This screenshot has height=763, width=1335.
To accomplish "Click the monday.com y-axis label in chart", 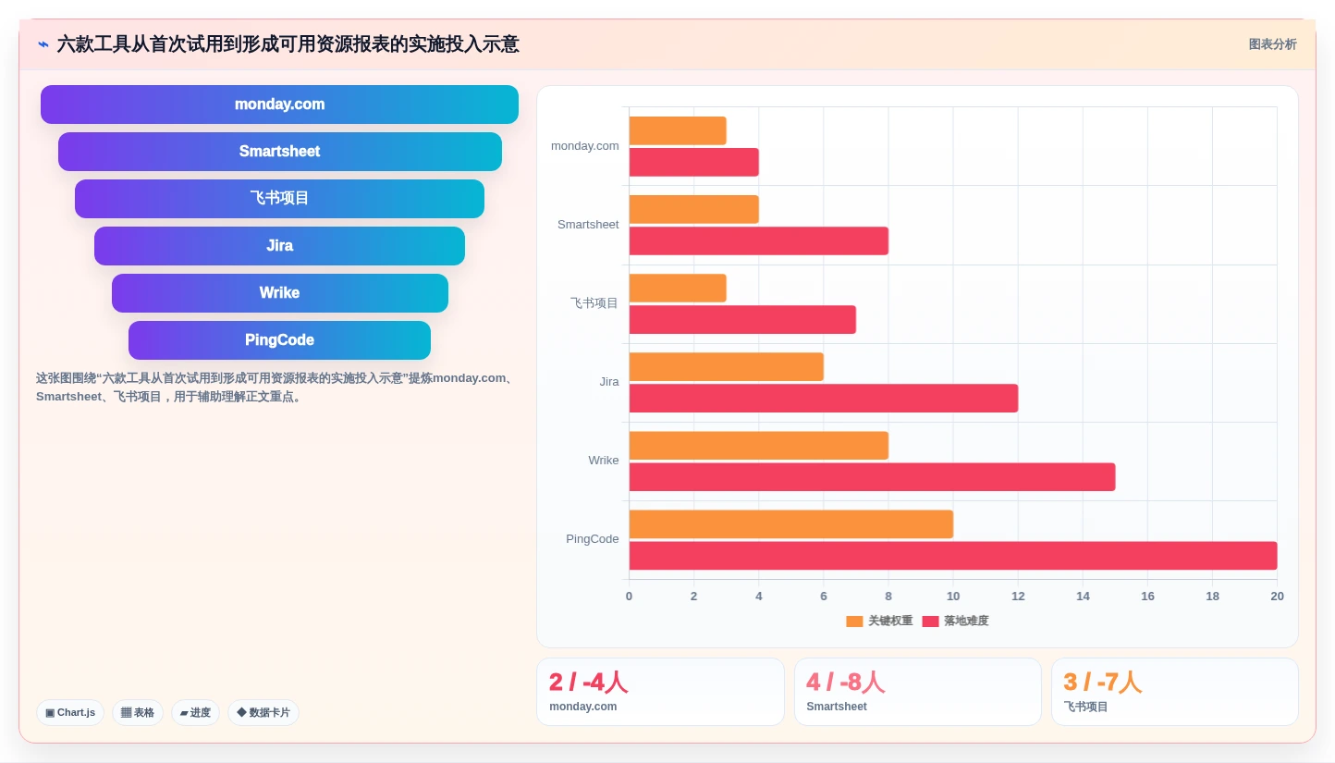I will [x=585, y=146].
